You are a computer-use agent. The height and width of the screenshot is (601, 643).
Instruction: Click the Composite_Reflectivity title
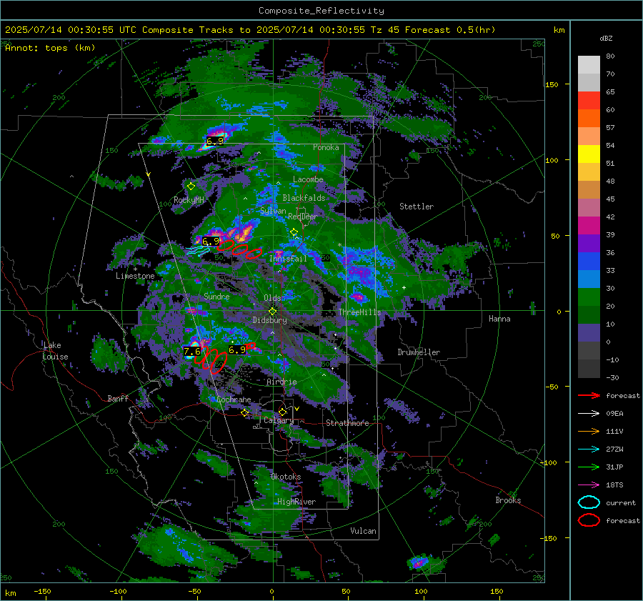(321, 11)
